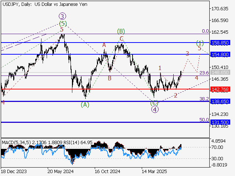Click the 20 May 2024 date marker
The height and width of the screenshot is (176, 235).
point(60,171)
